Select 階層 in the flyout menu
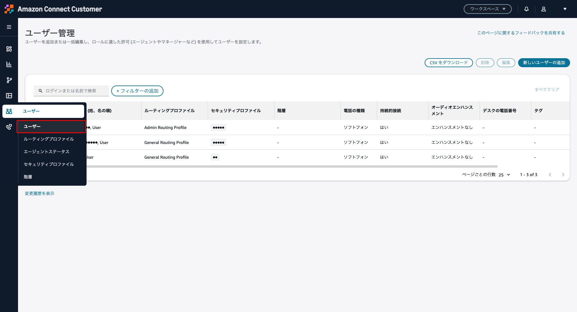 pos(28,177)
